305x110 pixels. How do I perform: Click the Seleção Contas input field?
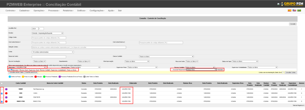[79, 47]
